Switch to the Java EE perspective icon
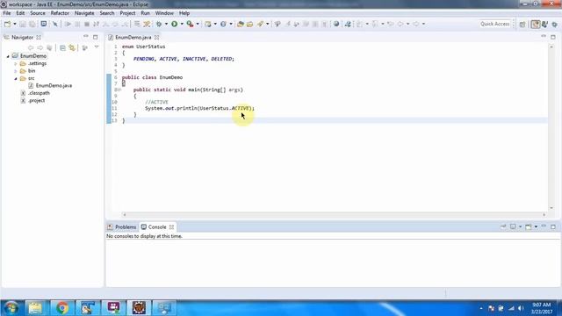 point(536,25)
